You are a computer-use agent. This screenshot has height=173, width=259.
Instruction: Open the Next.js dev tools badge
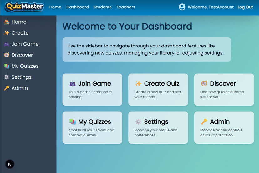(x=10, y=164)
